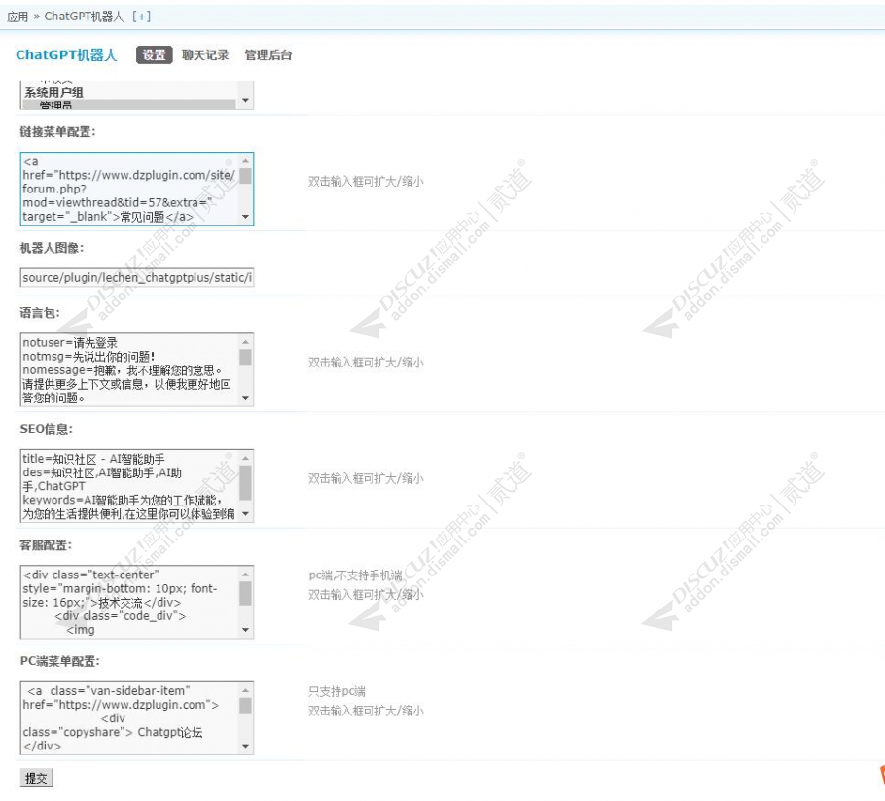885x801 pixels.
Task: Click the 语言包 label
Action: coord(40,313)
